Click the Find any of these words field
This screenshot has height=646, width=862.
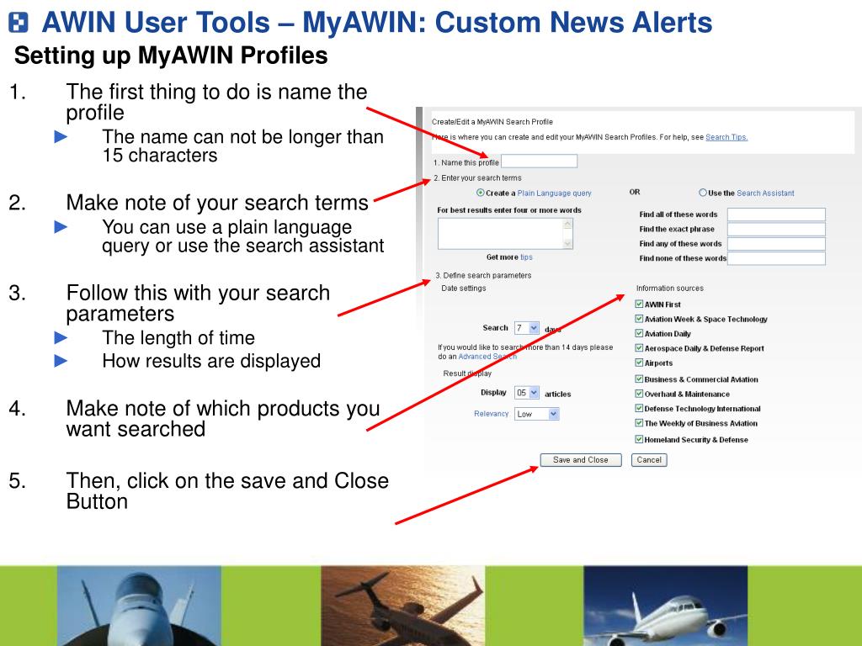(776, 244)
